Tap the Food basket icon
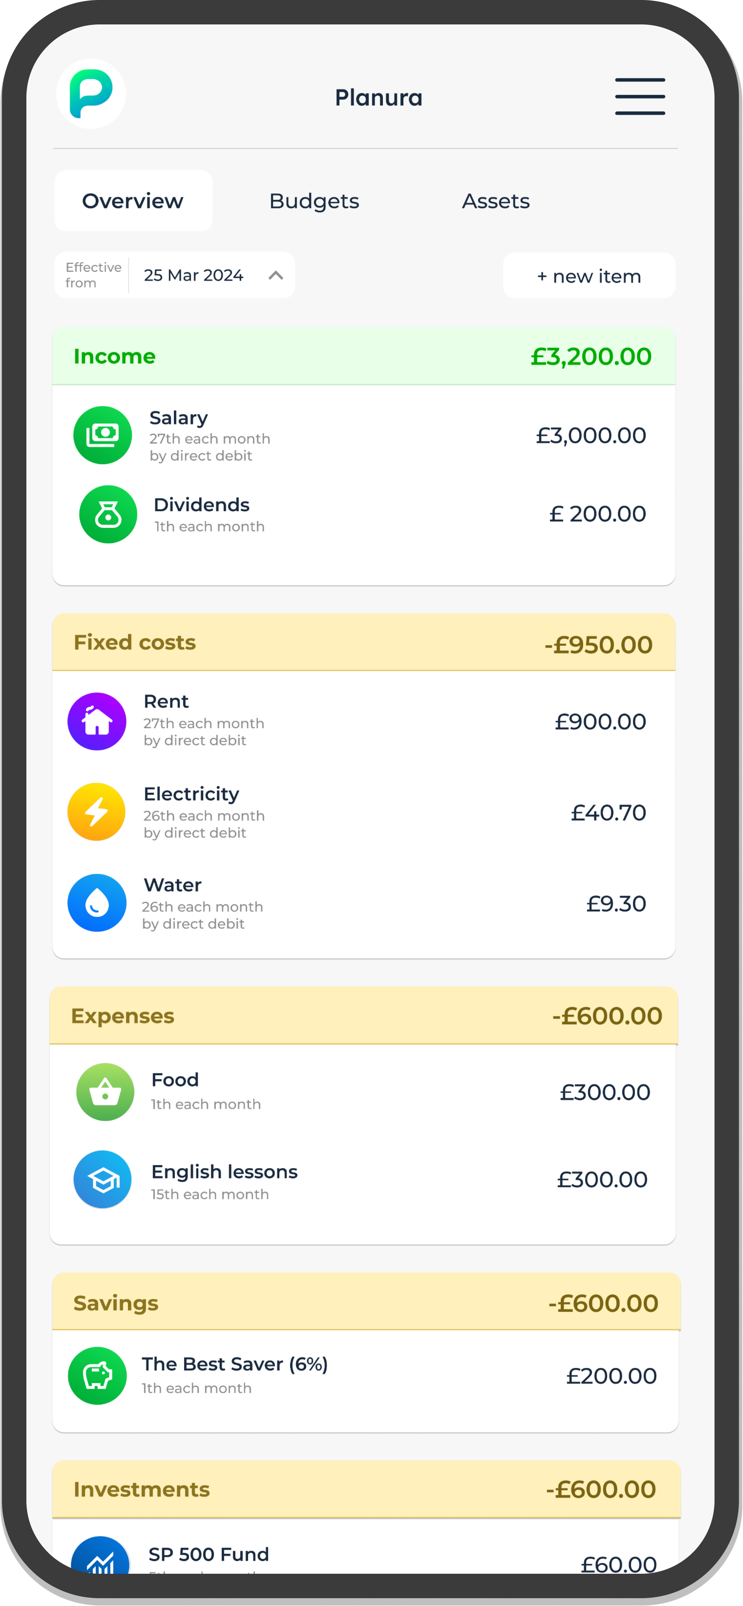 (x=105, y=1092)
